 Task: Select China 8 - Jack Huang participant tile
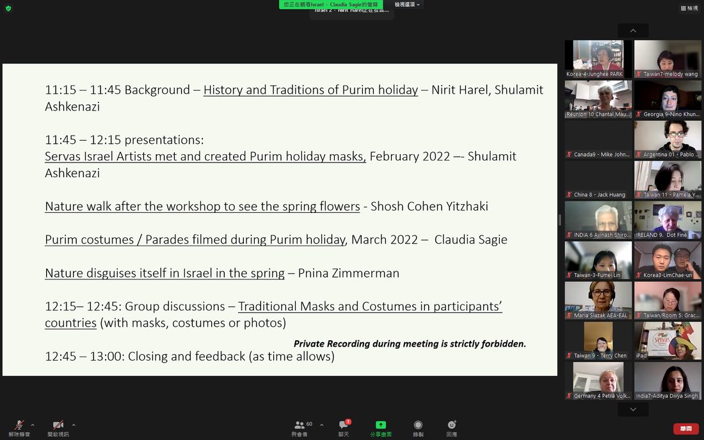pos(598,180)
